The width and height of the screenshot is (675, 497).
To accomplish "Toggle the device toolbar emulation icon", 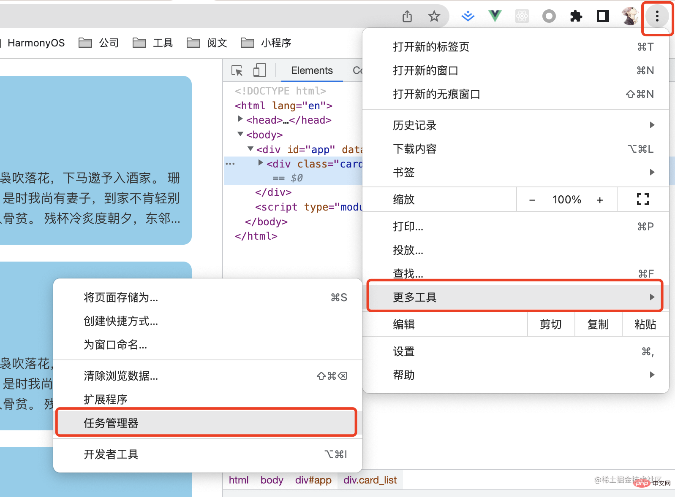I will (x=259, y=70).
